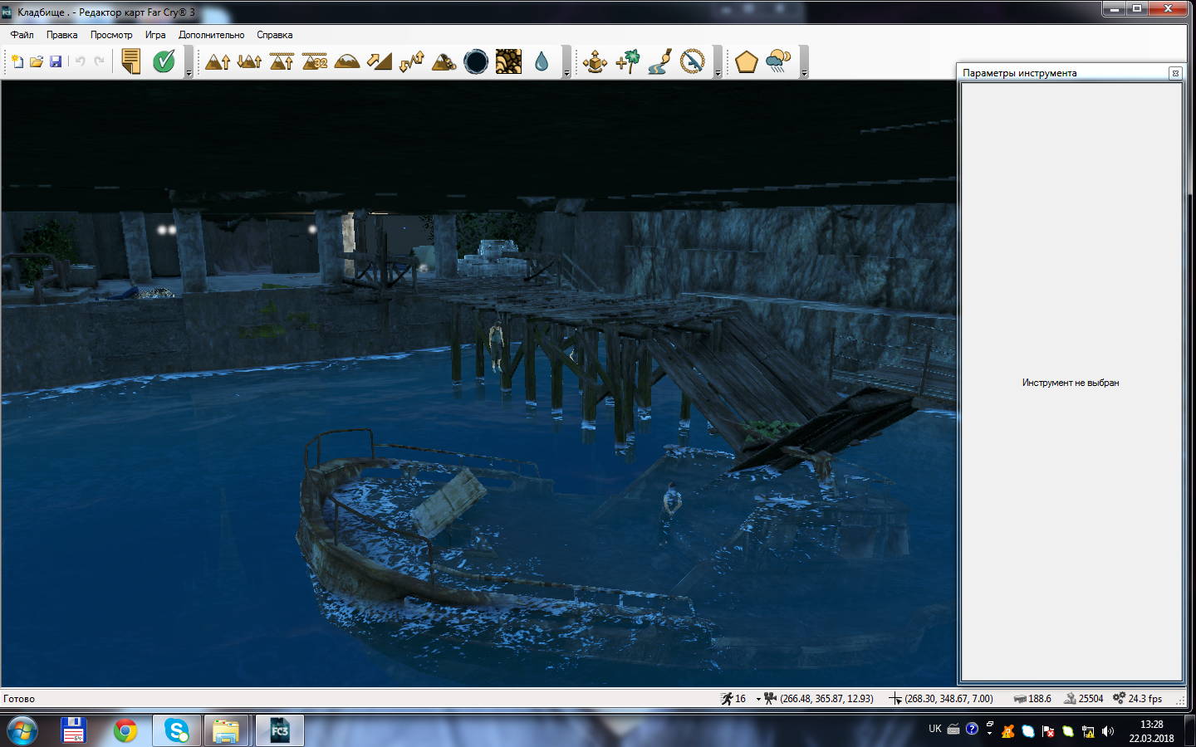Create a new map with the New icon
The height and width of the screenshot is (747, 1196).
(17, 61)
